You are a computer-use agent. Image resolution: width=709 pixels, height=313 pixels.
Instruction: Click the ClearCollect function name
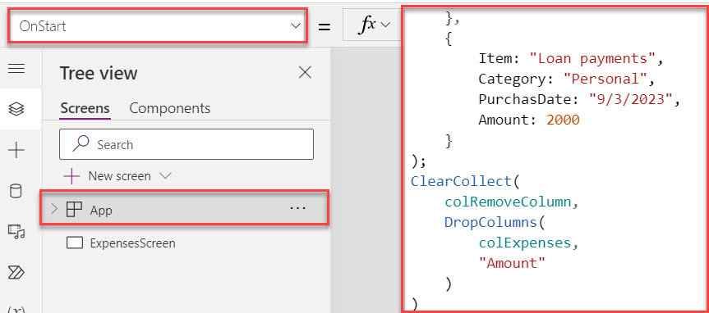point(461,181)
